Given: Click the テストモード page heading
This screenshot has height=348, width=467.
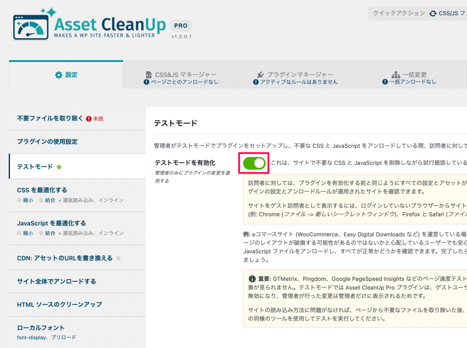Looking at the screenshot, I should pyautogui.click(x=176, y=123).
